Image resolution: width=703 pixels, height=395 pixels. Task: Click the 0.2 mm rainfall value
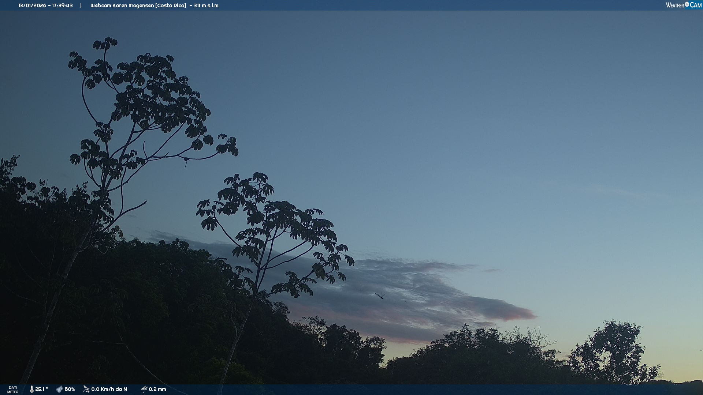click(157, 389)
